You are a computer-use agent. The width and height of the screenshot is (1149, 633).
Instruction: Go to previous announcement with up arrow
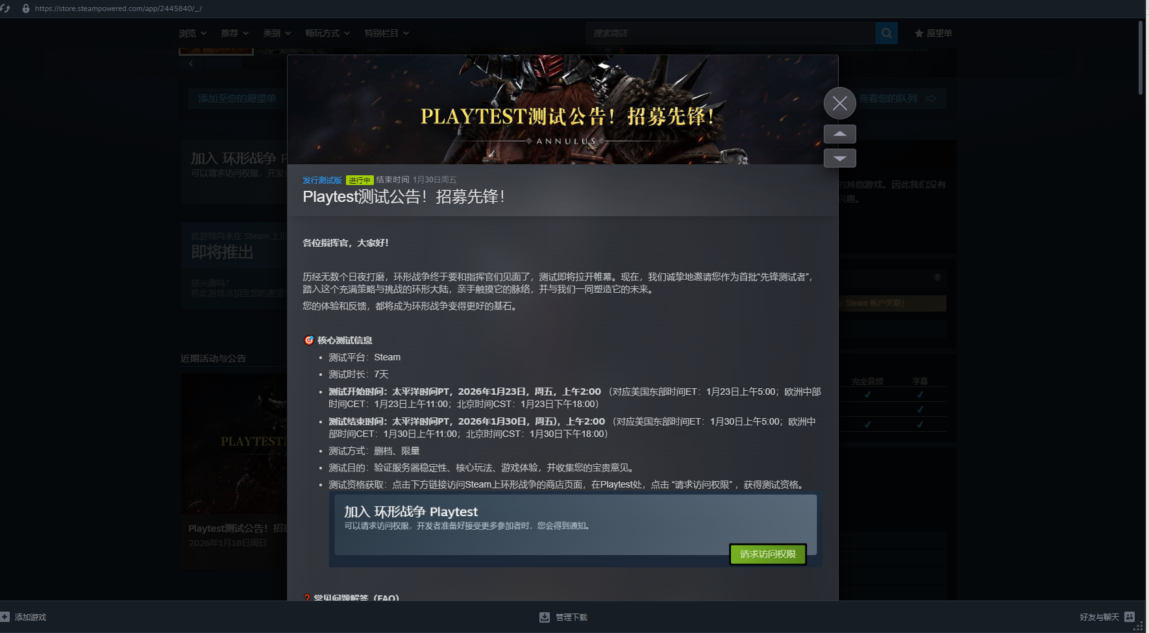tap(839, 134)
